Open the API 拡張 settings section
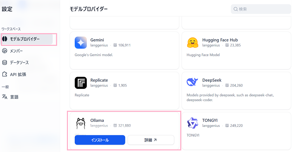Viewport: 299px width, 152px height. [18, 74]
